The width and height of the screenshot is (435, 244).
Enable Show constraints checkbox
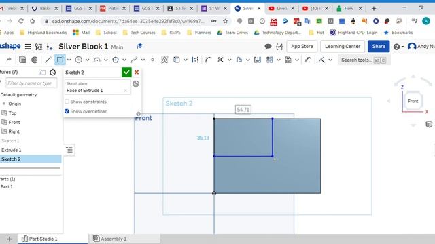(x=67, y=102)
